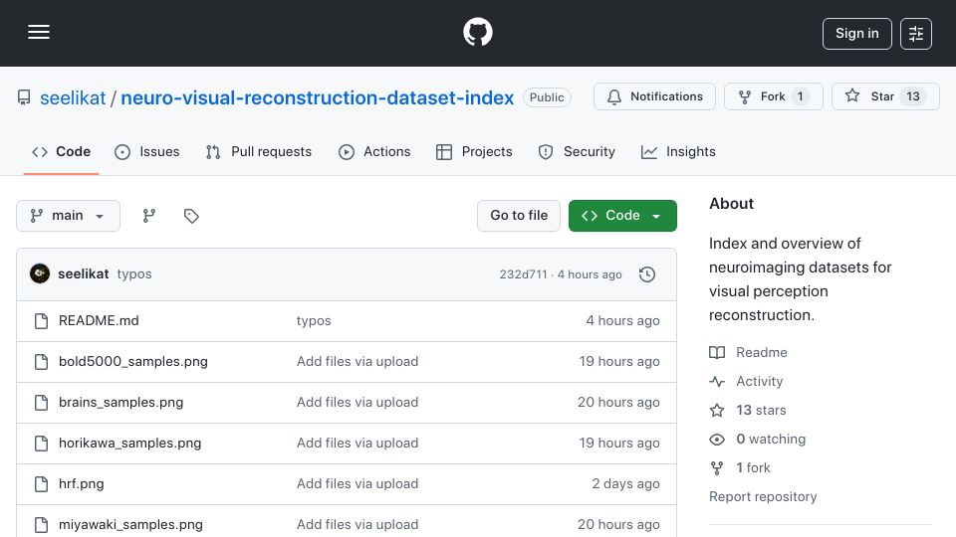956x537 pixels.
Task: View branches icon beside main selector
Action: point(148,216)
